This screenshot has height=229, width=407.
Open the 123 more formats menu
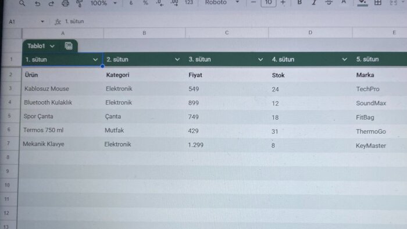(x=189, y=2)
